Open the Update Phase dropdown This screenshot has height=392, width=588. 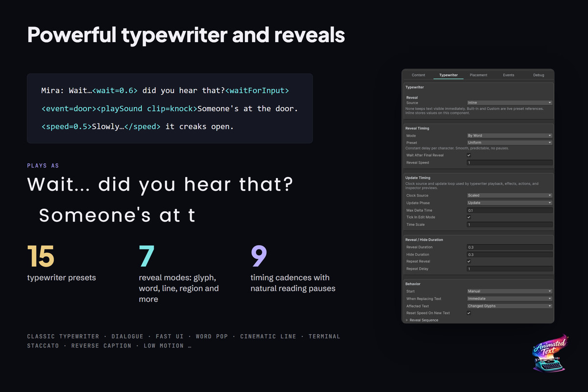coord(510,203)
